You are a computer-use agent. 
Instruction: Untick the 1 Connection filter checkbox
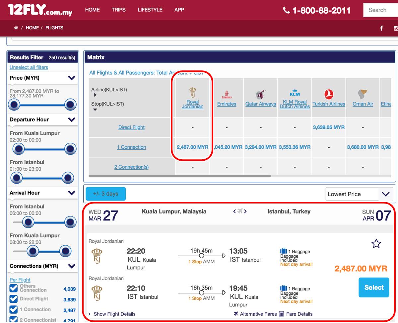pyautogui.click(x=14, y=309)
